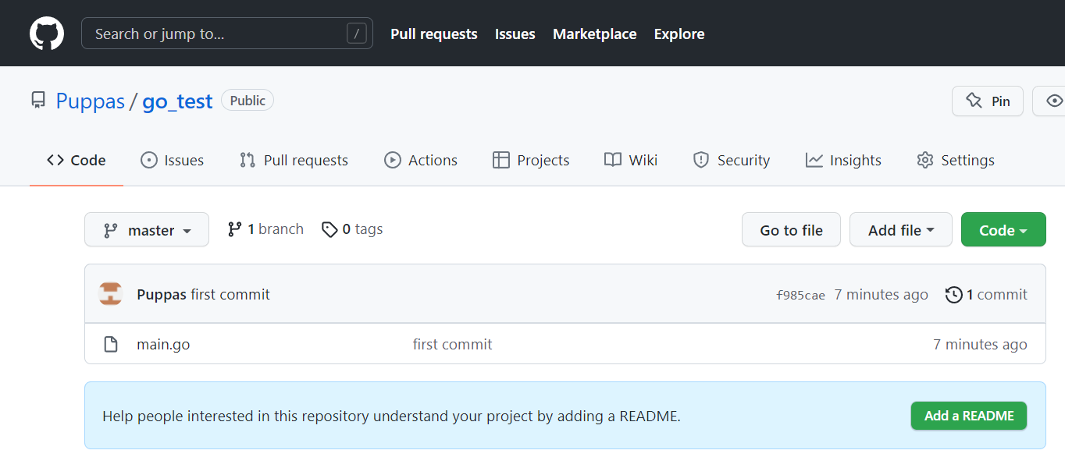
Task: Open the master branch dropdown
Action: [x=147, y=229]
